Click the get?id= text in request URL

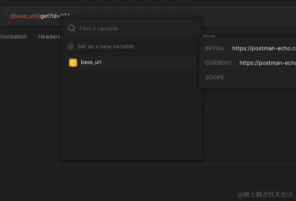point(50,16)
